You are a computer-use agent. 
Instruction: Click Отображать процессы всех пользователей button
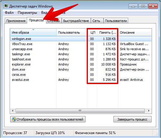48,119
